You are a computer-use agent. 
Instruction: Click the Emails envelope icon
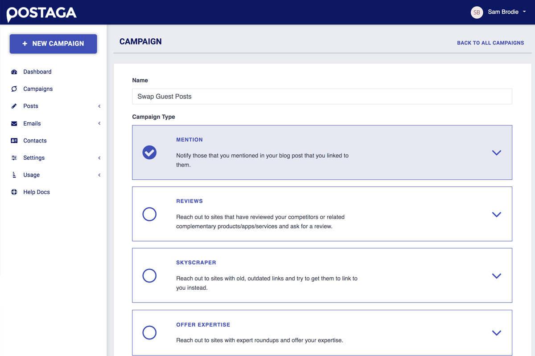[x=14, y=123]
